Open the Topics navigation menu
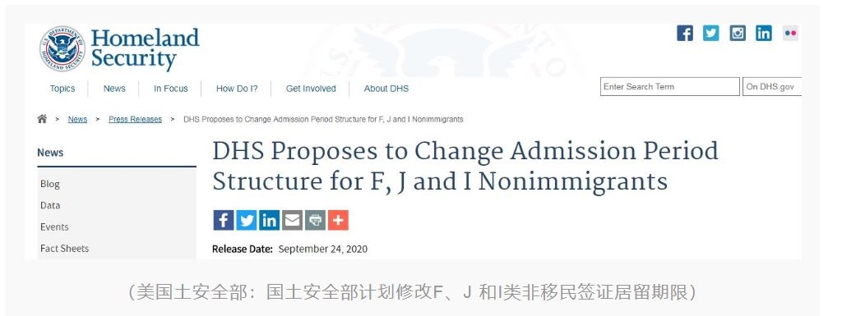Image resolution: width=842 pixels, height=316 pixels. coord(62,89)
